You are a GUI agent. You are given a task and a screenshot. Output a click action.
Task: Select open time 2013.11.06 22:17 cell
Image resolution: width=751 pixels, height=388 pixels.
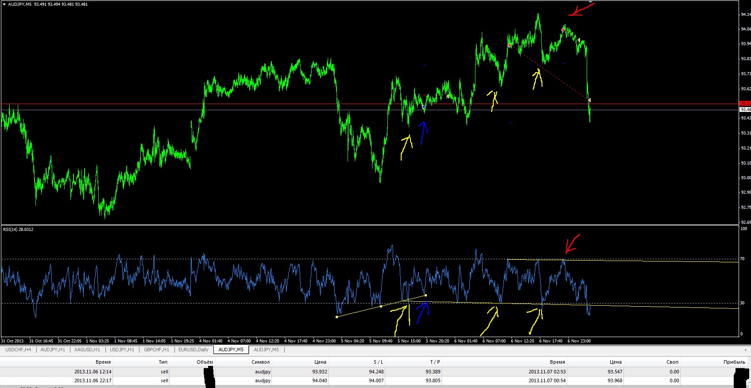click(x=93, y=380)
